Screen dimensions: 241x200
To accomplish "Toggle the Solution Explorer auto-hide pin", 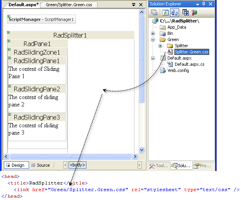I will point(203,4).
